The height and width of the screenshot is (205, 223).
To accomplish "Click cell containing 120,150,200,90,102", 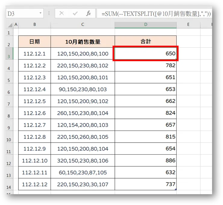I will 83,101.
